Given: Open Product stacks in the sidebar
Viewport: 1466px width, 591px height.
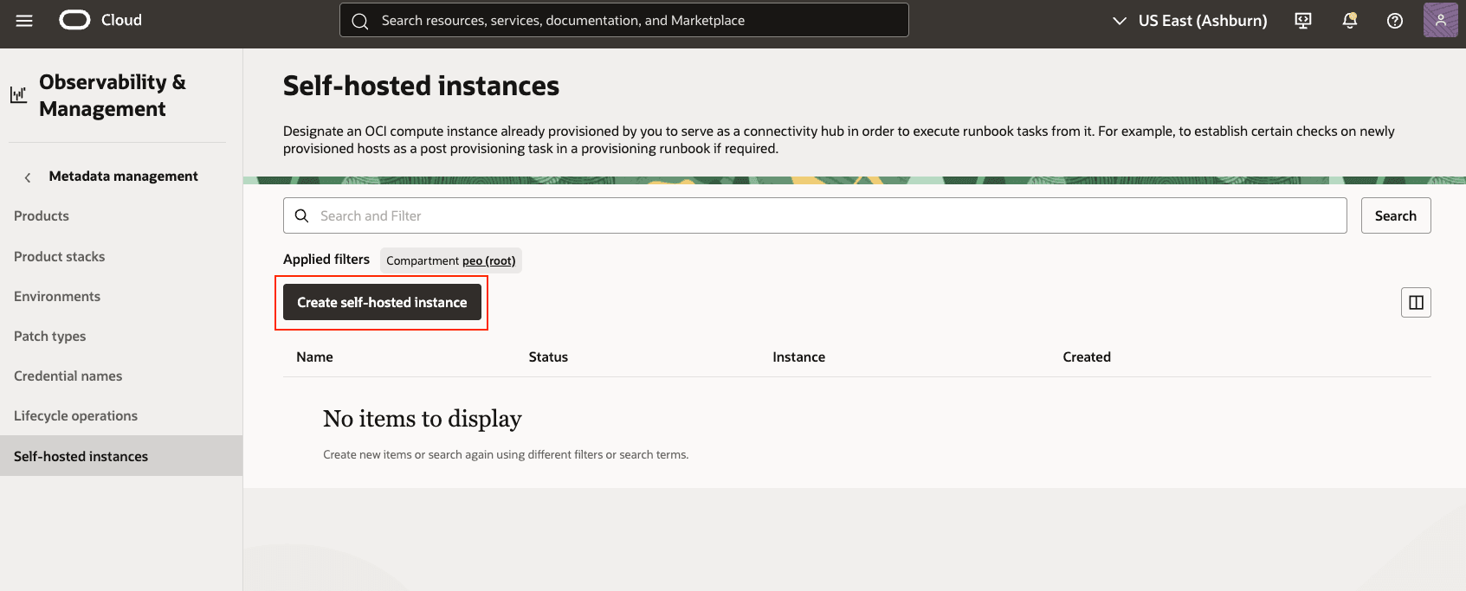Looking at the screenshot, I should coord(59,257).
